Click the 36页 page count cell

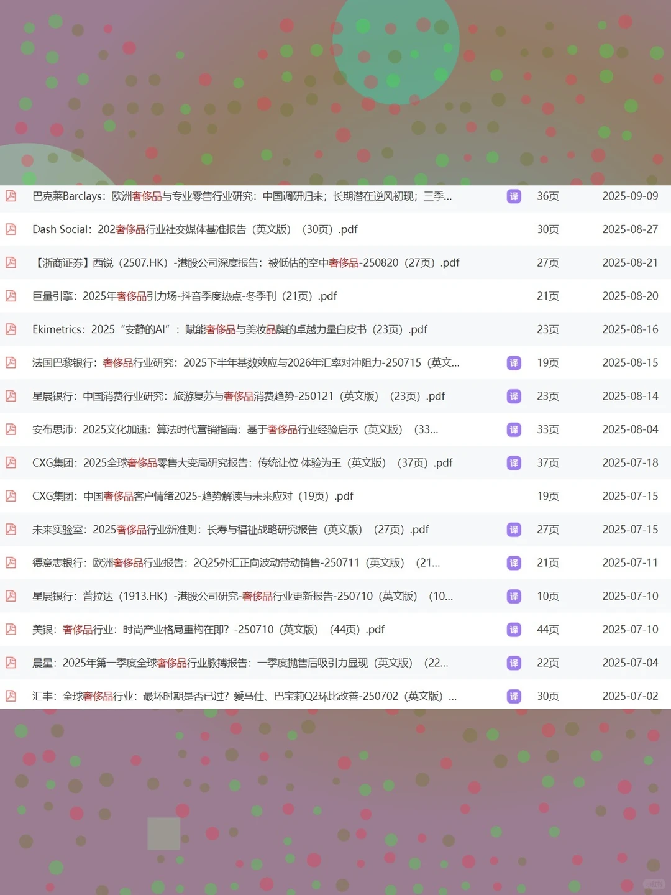[x=548, y=196]
